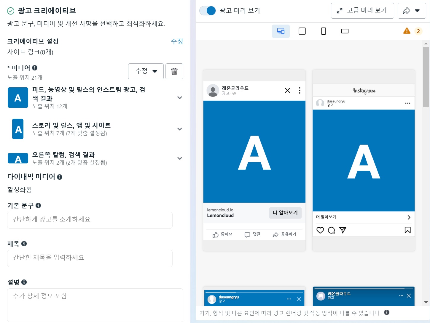The width and height of the screenshot is (430, 323).
Task: Click 레몬클라우드 profile avatar in Facebook preview
Action: coord(213,90)
